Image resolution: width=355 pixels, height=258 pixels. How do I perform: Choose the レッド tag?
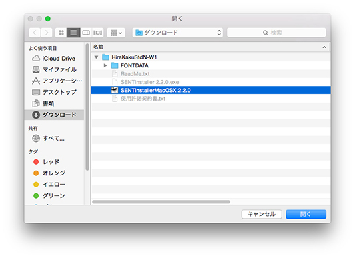point(54,162)
